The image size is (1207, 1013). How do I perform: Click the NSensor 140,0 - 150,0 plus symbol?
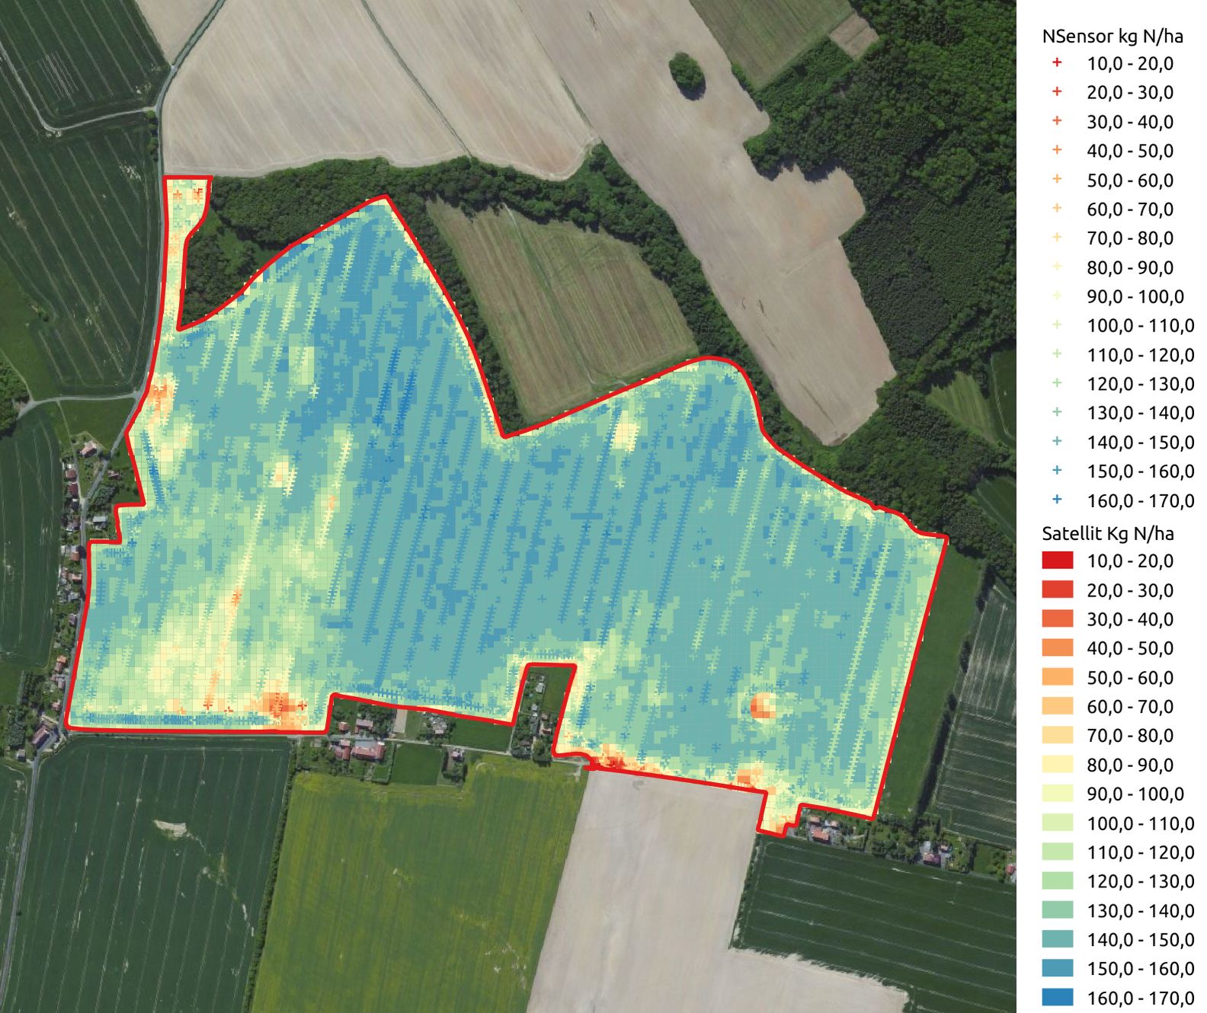pos(1057,442)
